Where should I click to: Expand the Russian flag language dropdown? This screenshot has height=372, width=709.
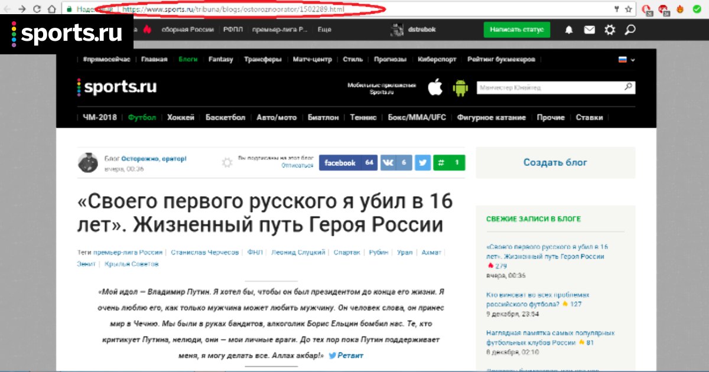(x=626, y=60)
